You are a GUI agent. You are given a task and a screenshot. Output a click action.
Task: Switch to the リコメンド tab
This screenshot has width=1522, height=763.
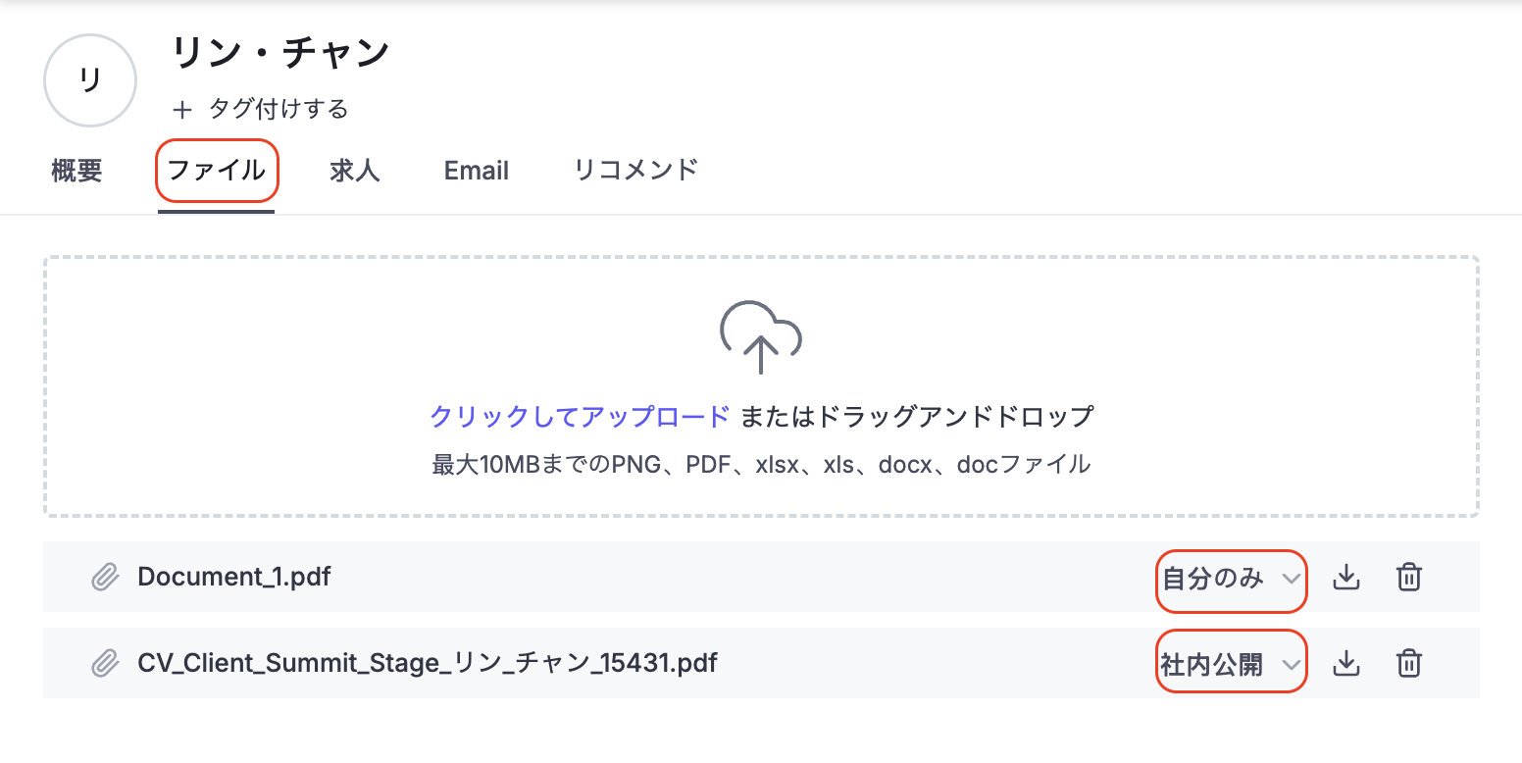pyautogui.click(x=635, y=170)
